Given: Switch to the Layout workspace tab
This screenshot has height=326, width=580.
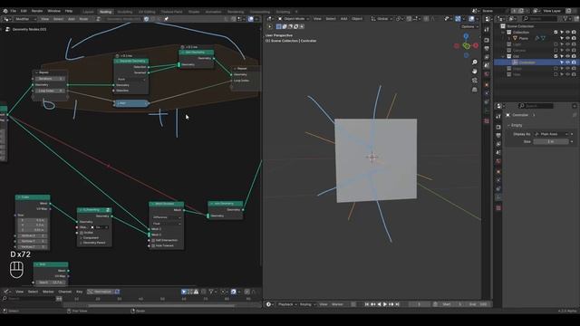Looking at the screenshot, I should tap(89, 12).
